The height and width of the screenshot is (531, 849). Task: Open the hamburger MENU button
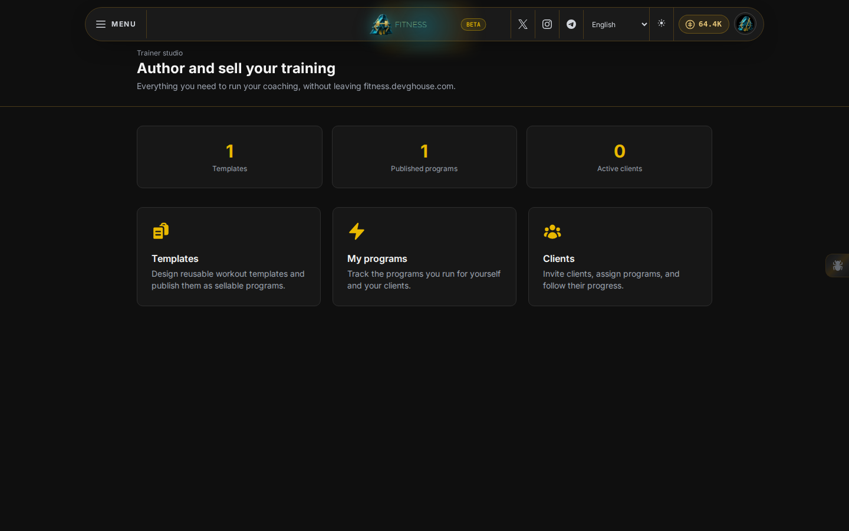(x=116, y=24)
